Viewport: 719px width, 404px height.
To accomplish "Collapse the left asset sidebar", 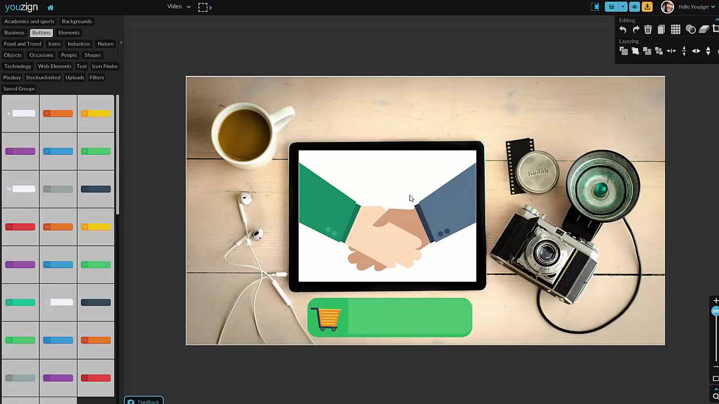I will click(x=121, y=43).
